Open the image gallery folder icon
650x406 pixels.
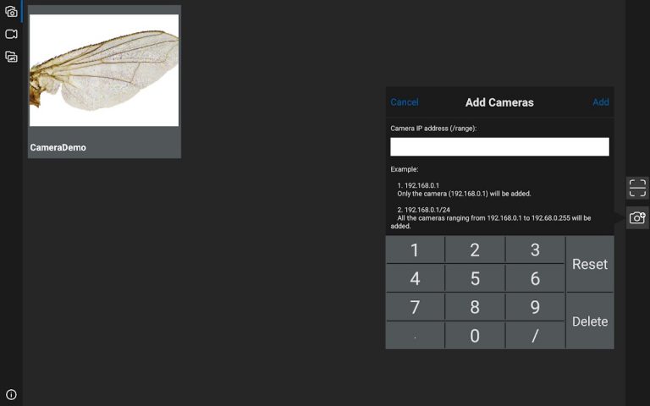(x=11, y=57)
